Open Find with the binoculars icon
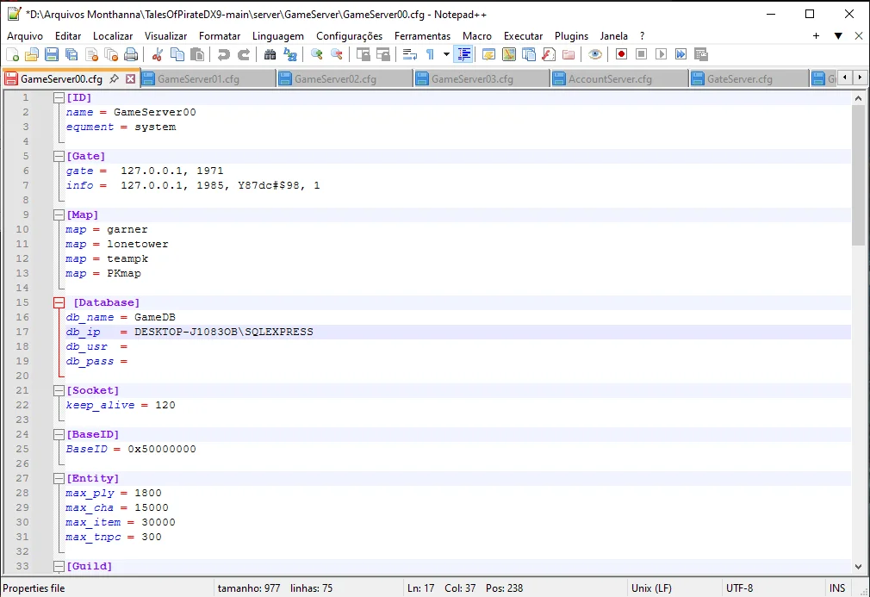This screenshot has height=597, width=870. click(270, 54)
